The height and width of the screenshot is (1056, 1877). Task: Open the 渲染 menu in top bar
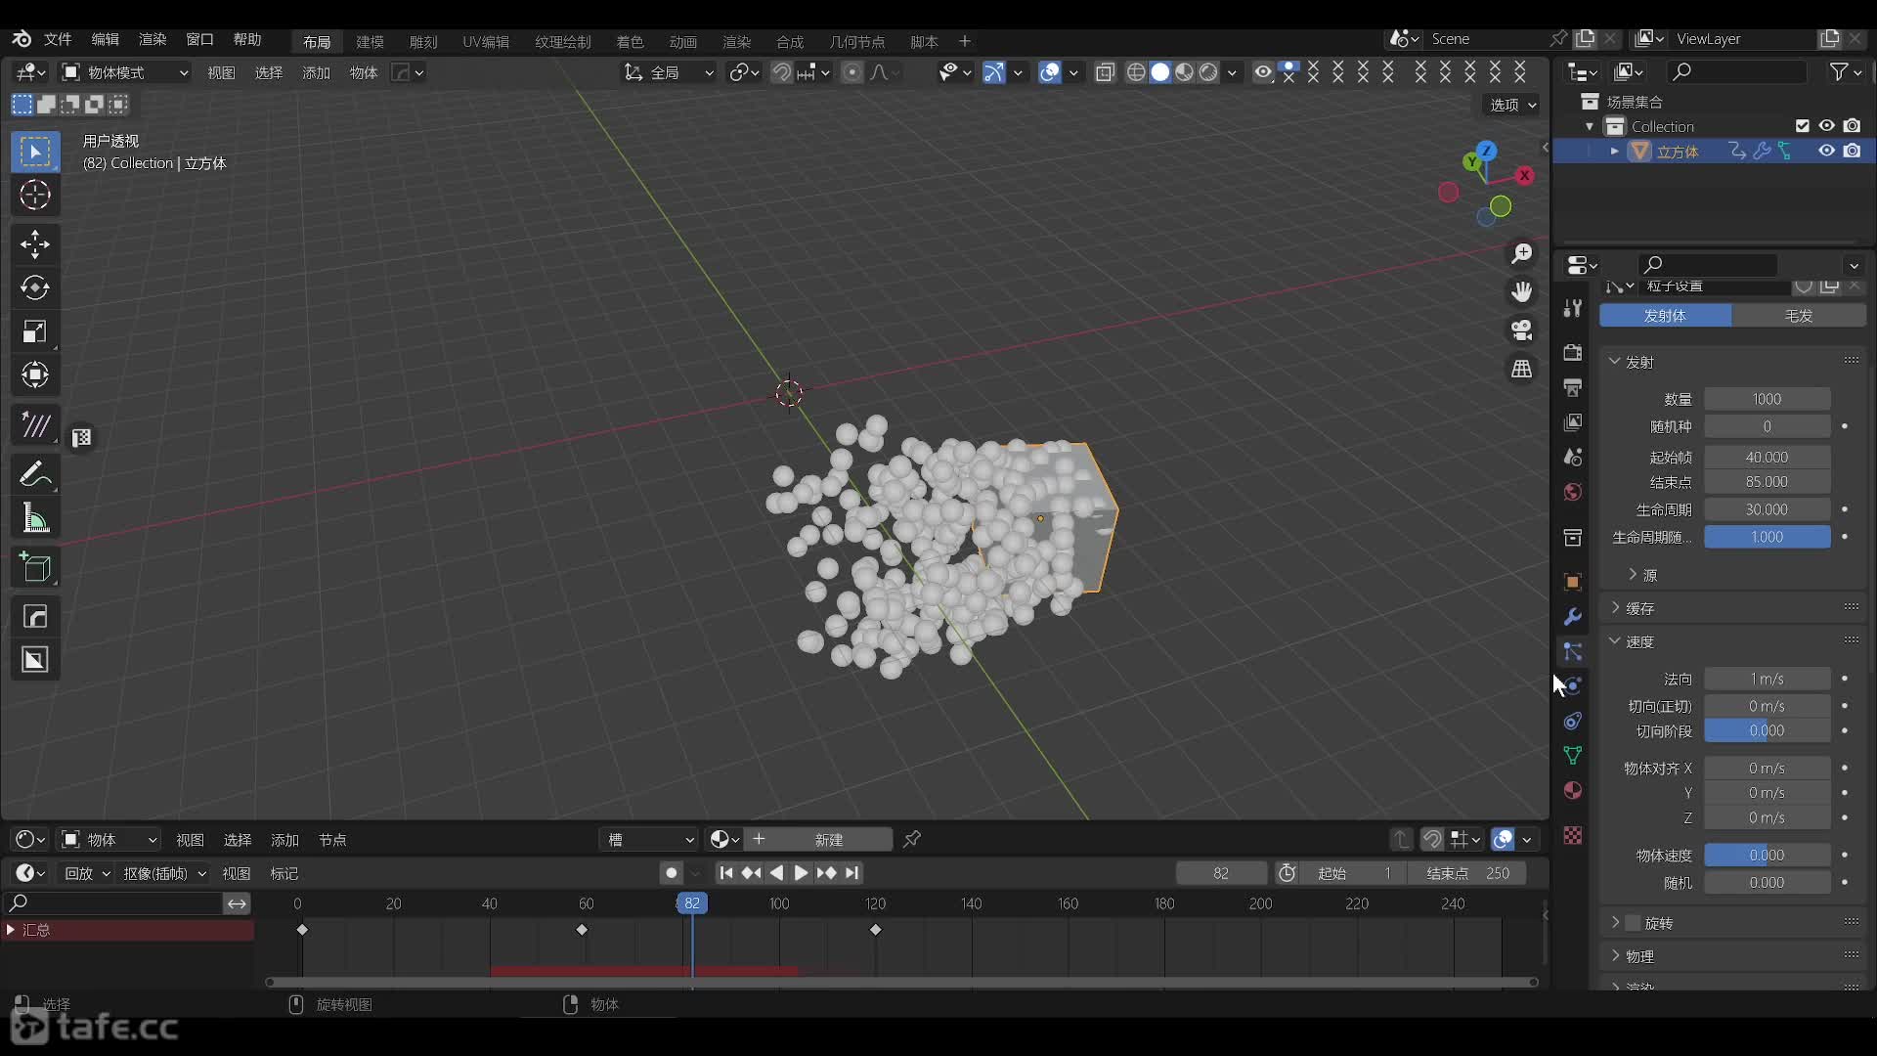153,39
